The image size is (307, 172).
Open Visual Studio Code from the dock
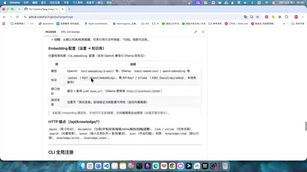[106, 166]
